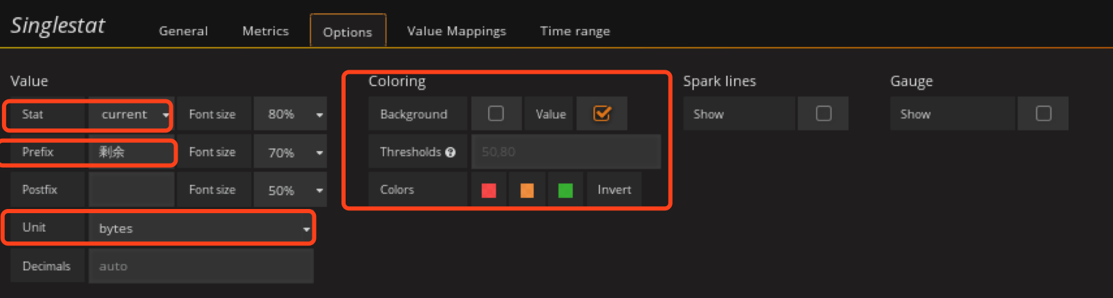Screen dimensions: 1113x298
Task: Uncheck the Value coloring checkbox
Action: click(602, 114)
